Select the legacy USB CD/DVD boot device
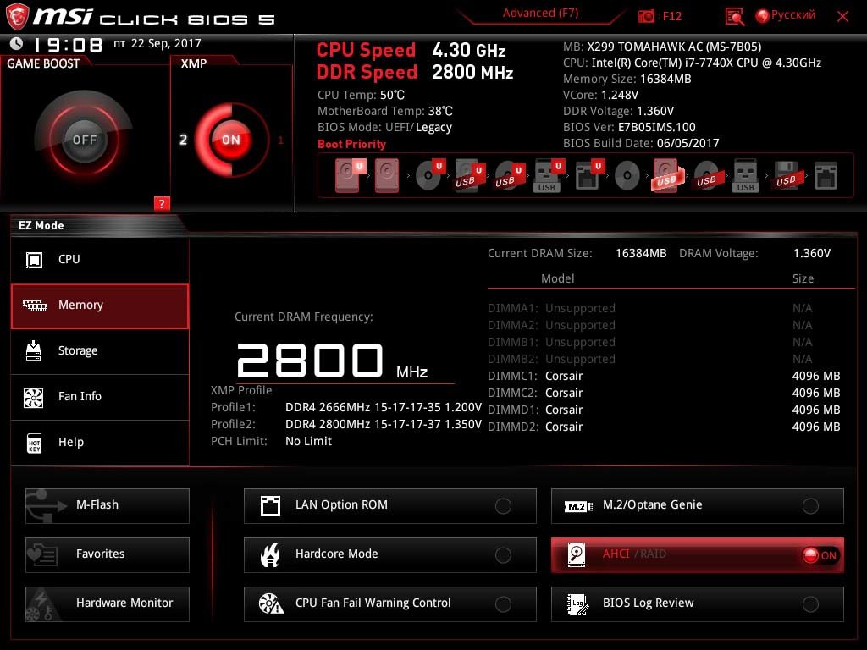This screenshot has width=867, height=650. tap(707, 176)
